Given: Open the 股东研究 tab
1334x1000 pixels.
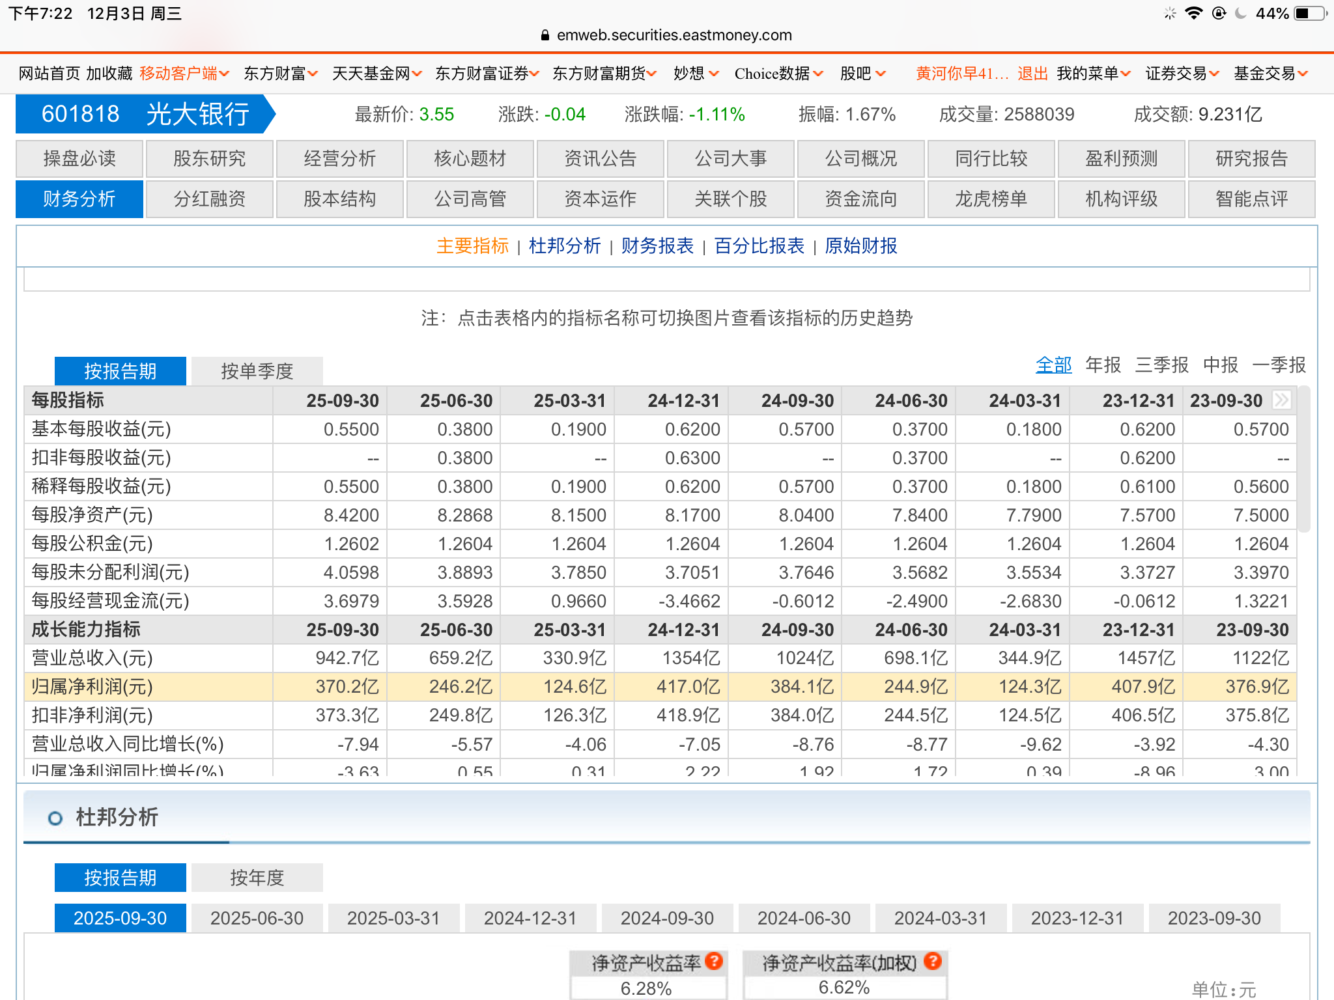Looking at the screenshot, I should pyautogui.click(x=209, y=158).
